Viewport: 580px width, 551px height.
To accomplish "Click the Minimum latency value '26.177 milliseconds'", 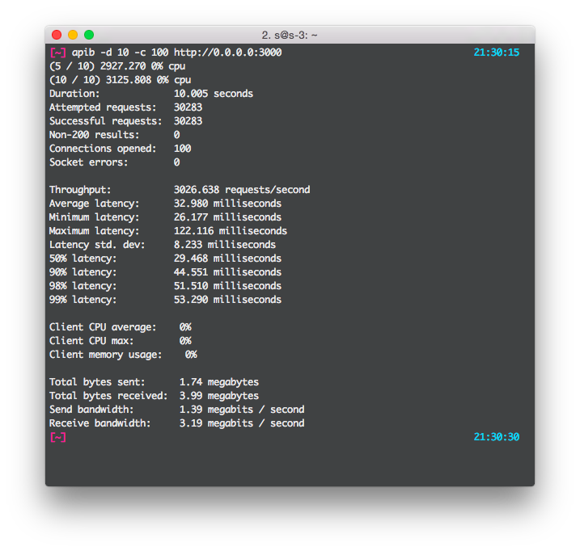I will (x=227, y=217).
